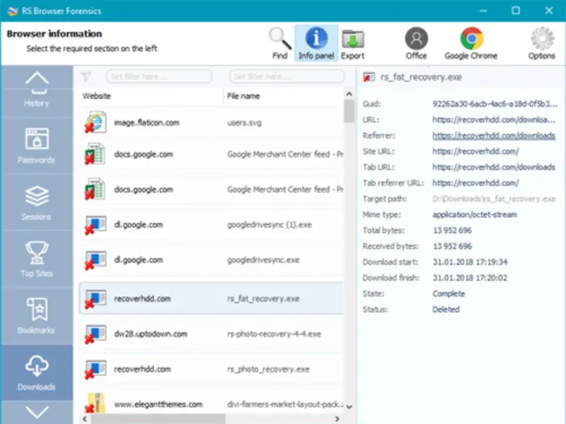The height and width of the screenshot is (424, 566).
Task: Click the State Complete value
Action: tap(449, 294)
